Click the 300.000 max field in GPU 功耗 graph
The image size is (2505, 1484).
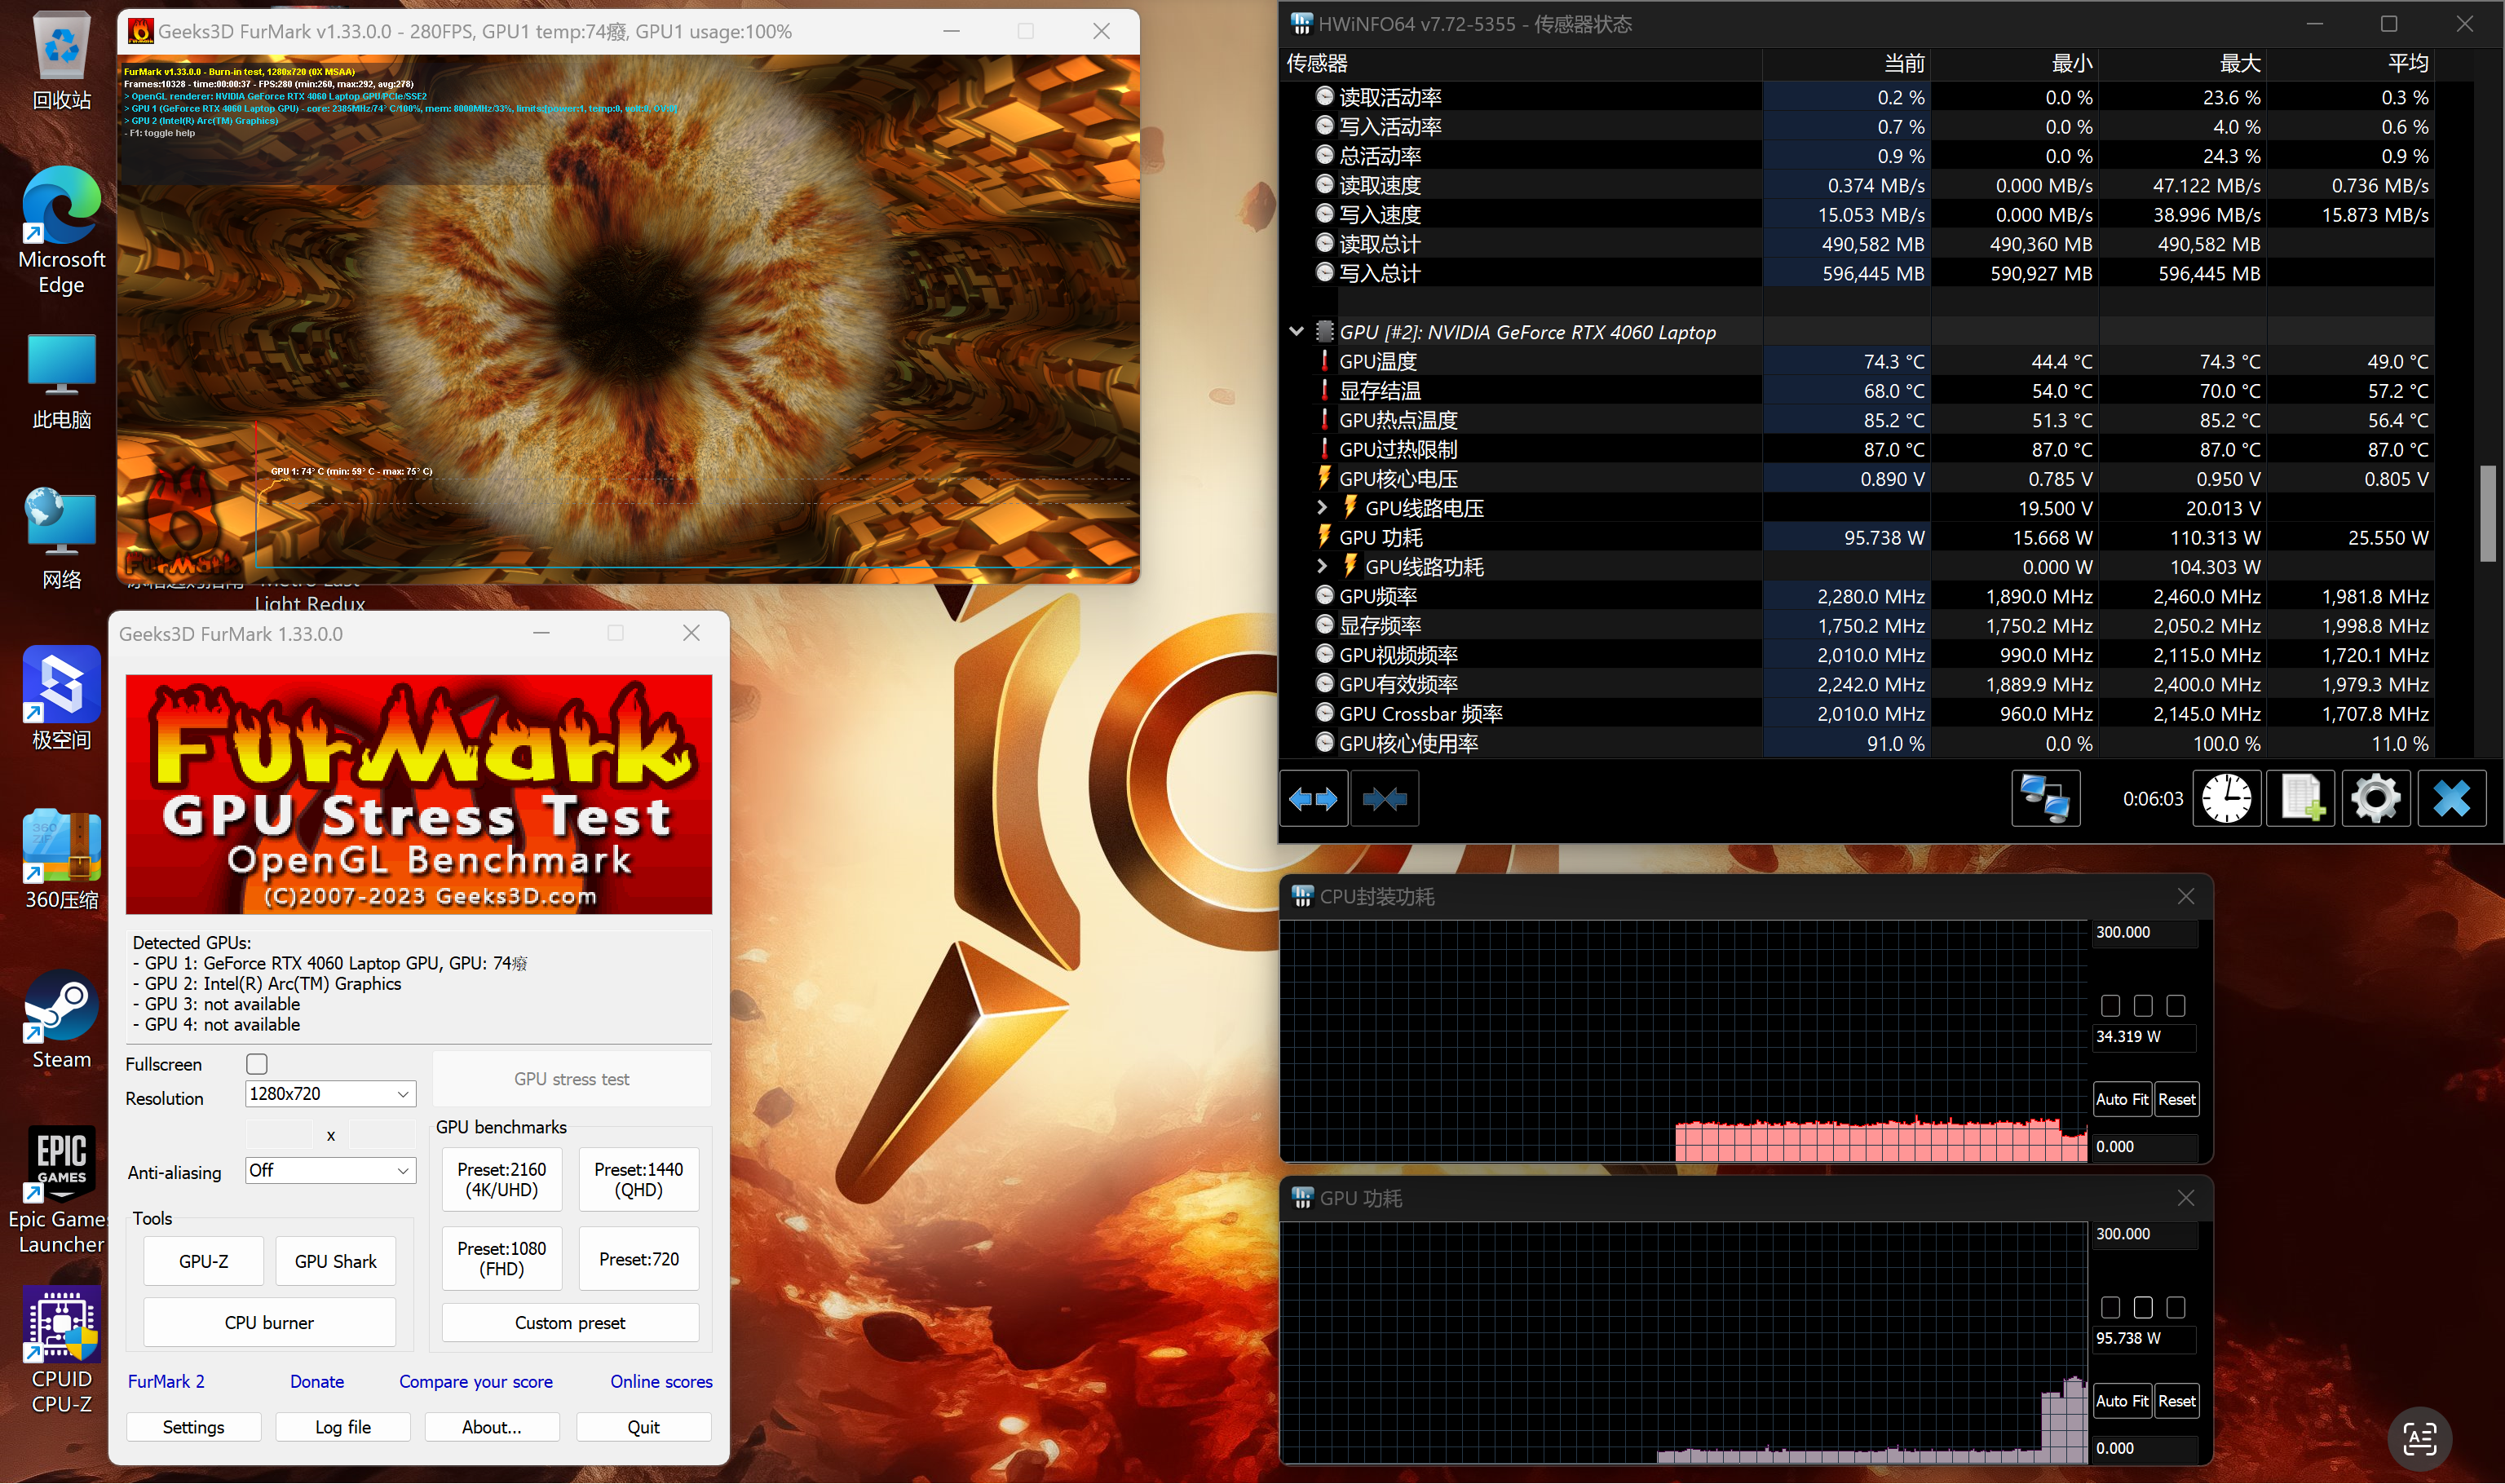2144,1235
